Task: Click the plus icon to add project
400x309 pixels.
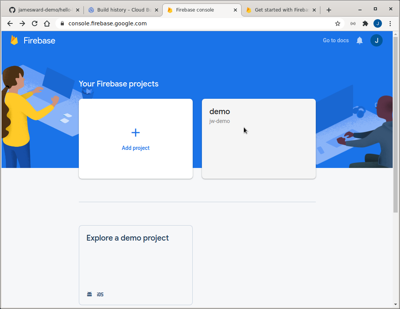Action: [135, 133]
